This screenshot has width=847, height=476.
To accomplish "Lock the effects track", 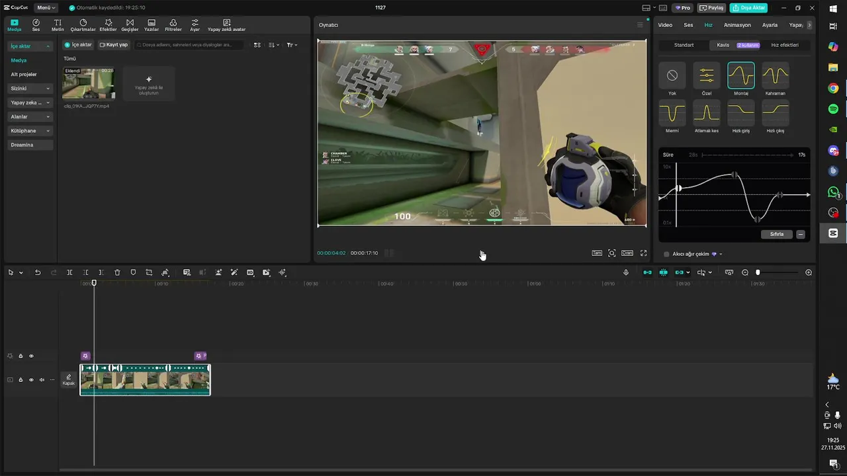I will click(21, 356).
